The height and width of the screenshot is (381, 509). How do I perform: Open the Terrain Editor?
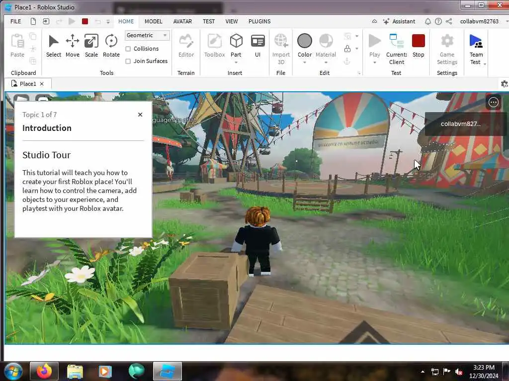[186, 46]
